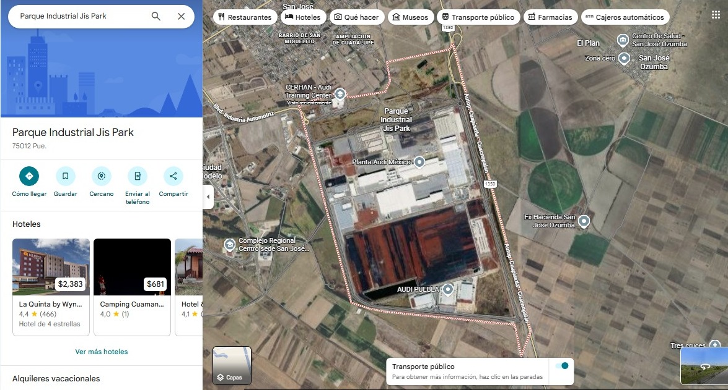Viewport: 728px width, 390px height.
Task: Select the Farmacias filter chip
Action: tap(550, 17)
